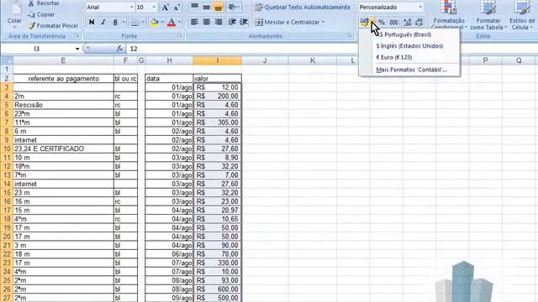Click the borders icon

(134, 23)
